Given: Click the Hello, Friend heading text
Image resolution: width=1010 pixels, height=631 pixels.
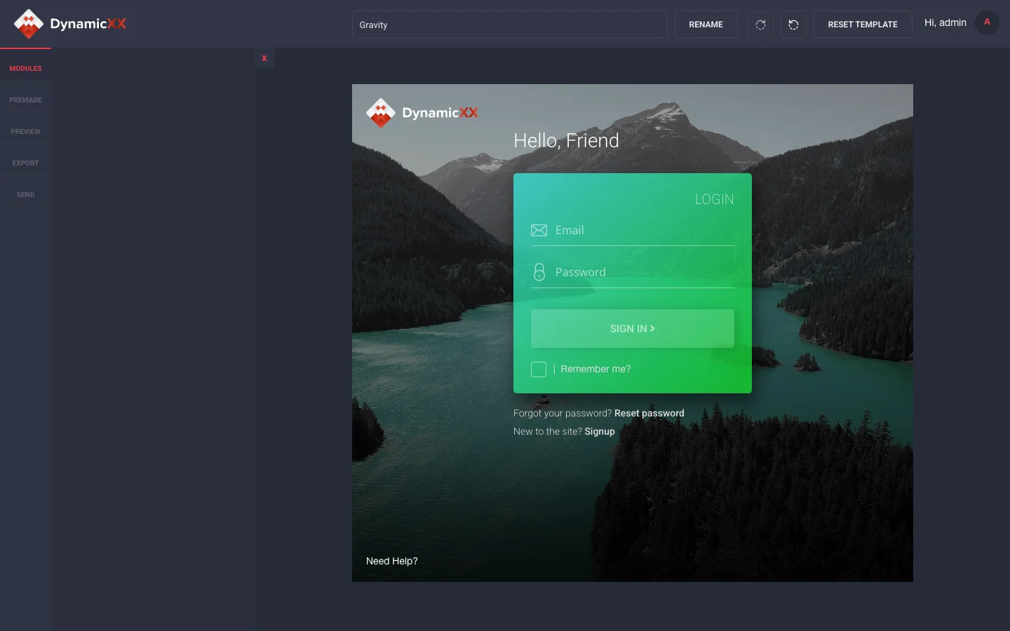Looking at the screenshot, I should 566,141.
